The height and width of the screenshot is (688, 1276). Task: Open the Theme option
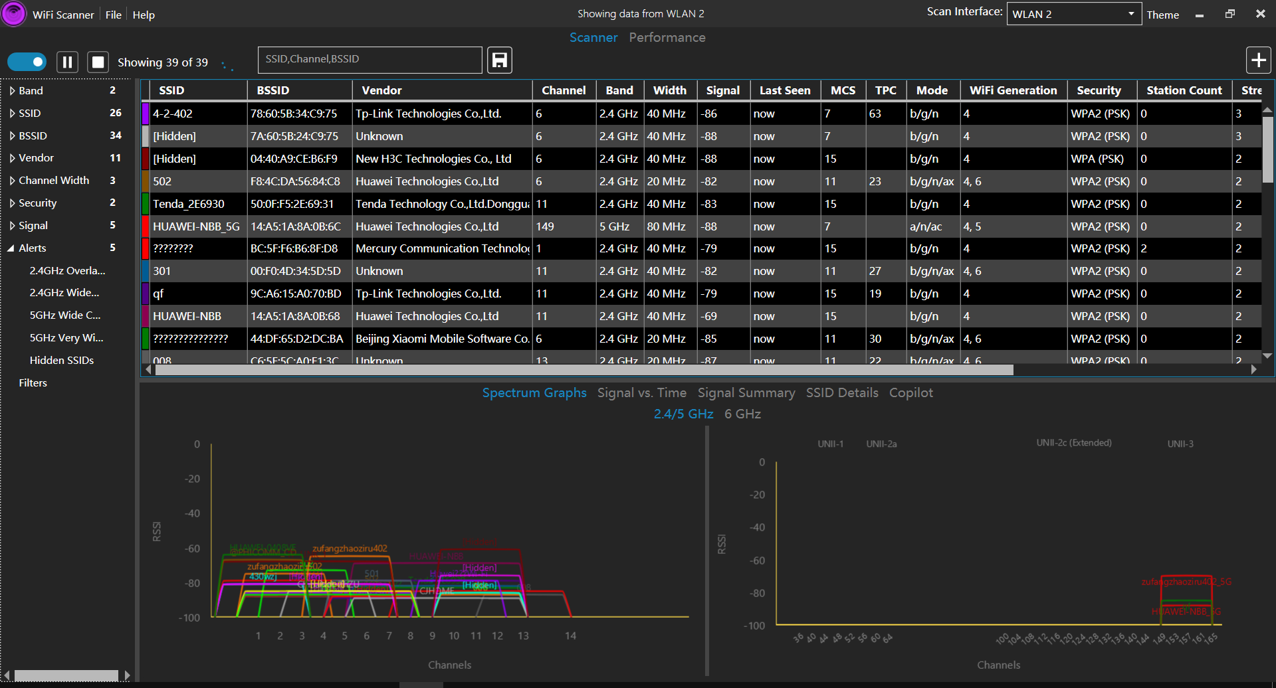[1162, 15]
